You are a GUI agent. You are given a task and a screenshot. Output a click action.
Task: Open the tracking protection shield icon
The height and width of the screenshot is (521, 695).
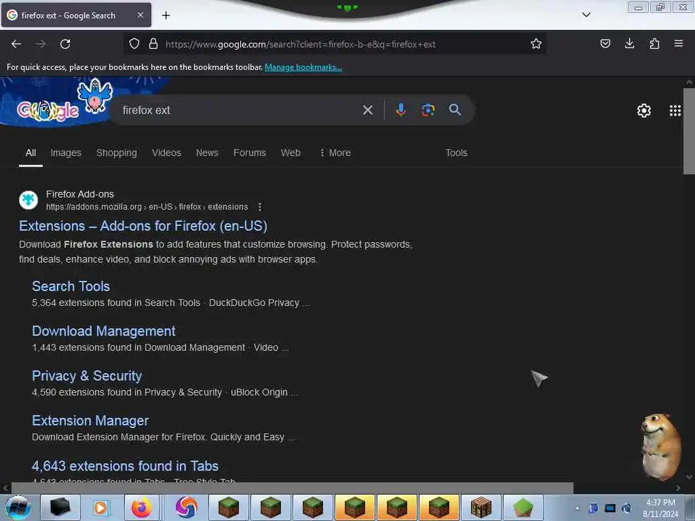[x=134, y=43]
